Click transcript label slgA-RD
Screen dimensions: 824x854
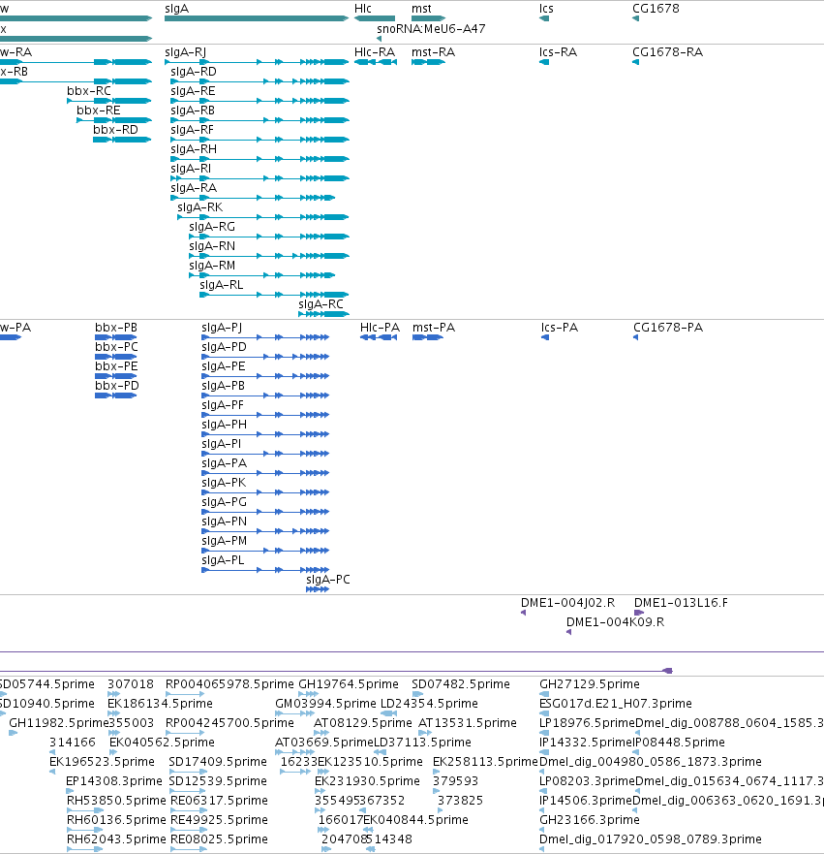pyautogui.click(x=193, y=72)
